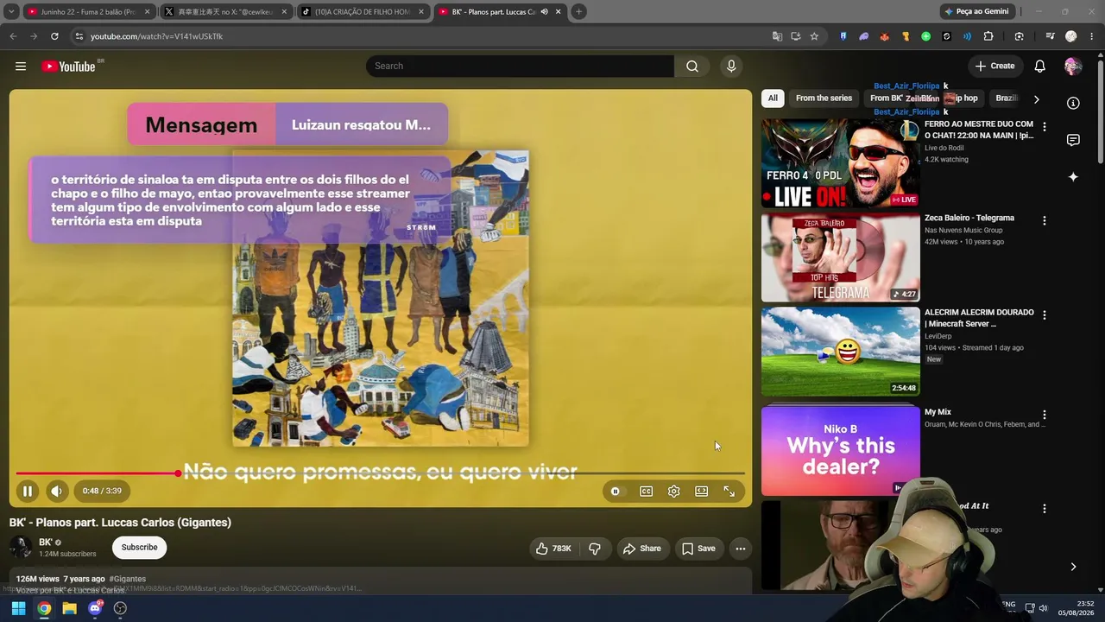Image resolution: width=1105 pixels, height=622 pixels.
Task: Open Discord from the taskbar
Action: coord(95,608)
